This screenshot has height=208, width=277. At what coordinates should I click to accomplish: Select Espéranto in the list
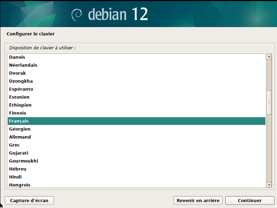pyautogui.click(x=136, y=89)
